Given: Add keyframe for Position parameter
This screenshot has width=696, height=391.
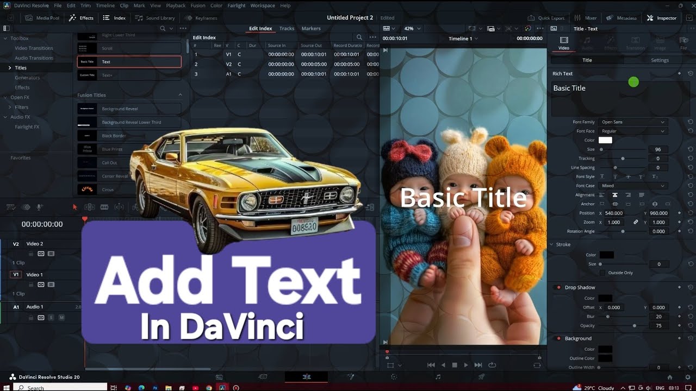Looking at the screenshot, I should click(680, 213).
